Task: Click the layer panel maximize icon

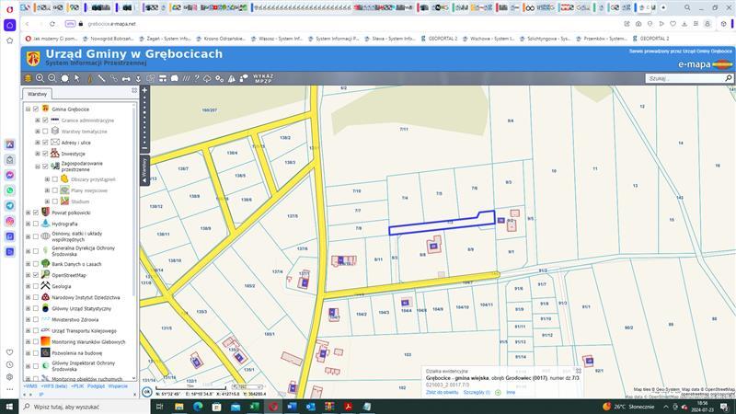Action: 134,90
